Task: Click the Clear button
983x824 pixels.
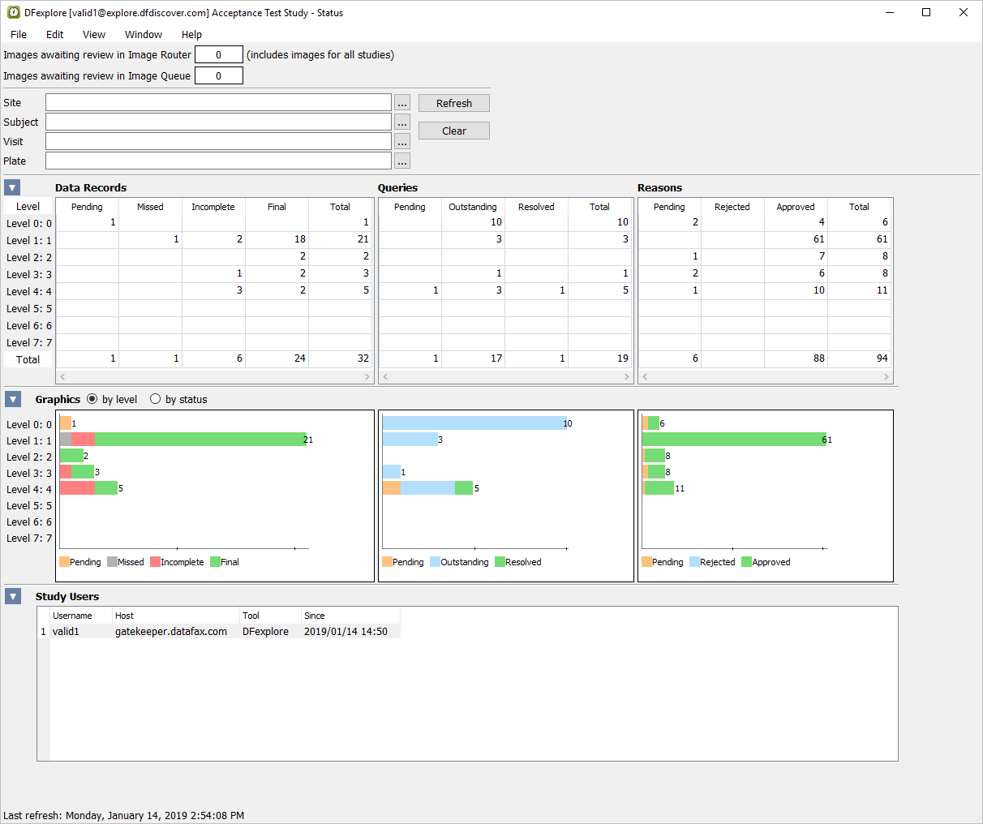Action: pos(453,131)
